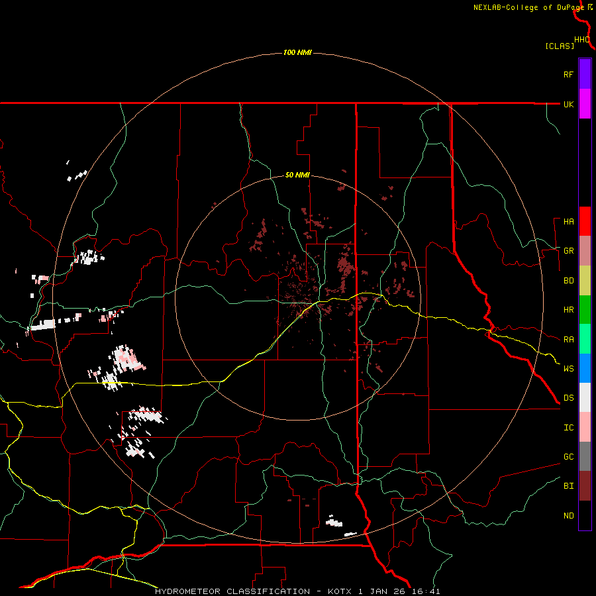Click the RA legend label

click(569, 340)
